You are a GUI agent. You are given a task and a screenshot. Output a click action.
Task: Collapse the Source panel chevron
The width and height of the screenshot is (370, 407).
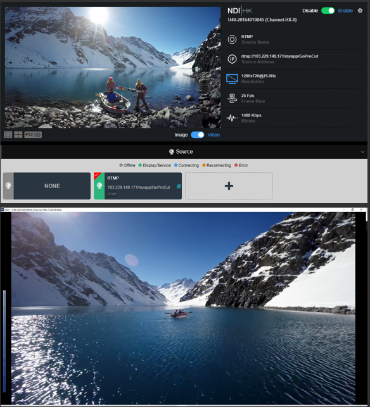click(x=362, y=152)
